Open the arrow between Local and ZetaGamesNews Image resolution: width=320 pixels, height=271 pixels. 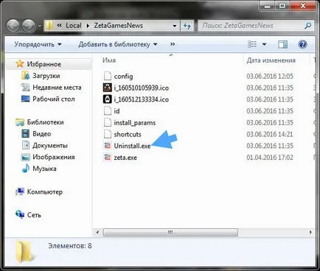pyautogui.click(x=88, y=26)
